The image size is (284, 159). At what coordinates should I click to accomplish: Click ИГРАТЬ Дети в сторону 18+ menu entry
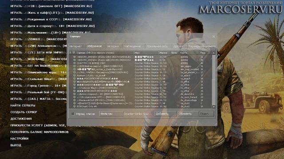(x=52, y=26)
